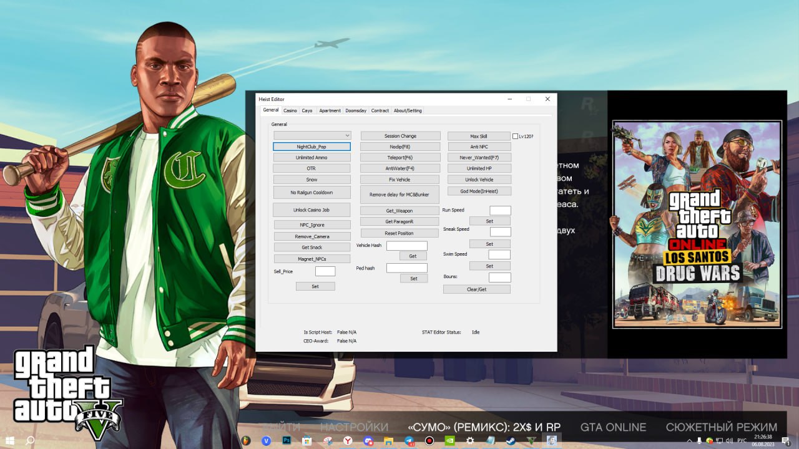Open the Windows Start menu
This screenshot has height=449, width=799.
(10, 440)
